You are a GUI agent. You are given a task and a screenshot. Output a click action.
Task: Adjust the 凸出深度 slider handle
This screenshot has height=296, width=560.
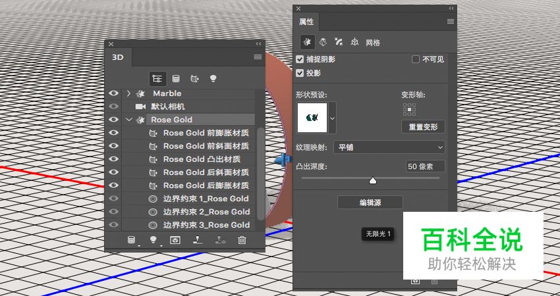[373, 181]
